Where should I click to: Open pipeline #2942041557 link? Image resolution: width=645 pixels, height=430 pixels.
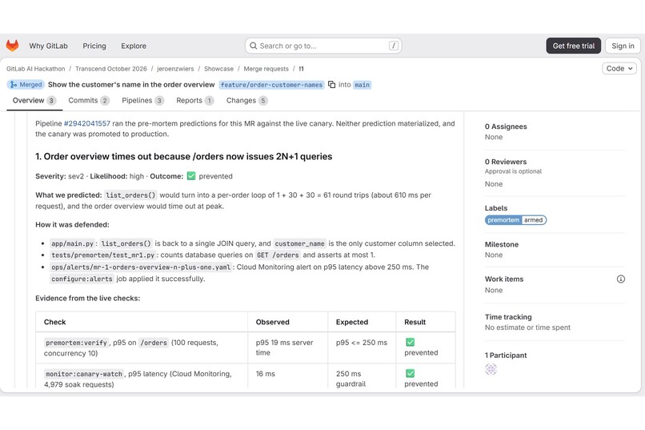[x=87, y=123]
